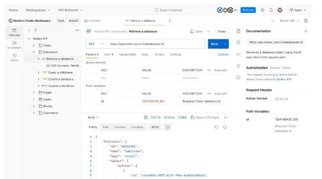The image size is (322, 179).
Task: Switch to the request Body tab
Action: tap(145, 54)
